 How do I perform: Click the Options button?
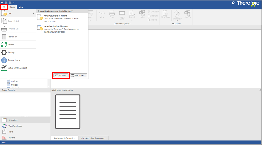pyautogui.click(x=61, y=75)
